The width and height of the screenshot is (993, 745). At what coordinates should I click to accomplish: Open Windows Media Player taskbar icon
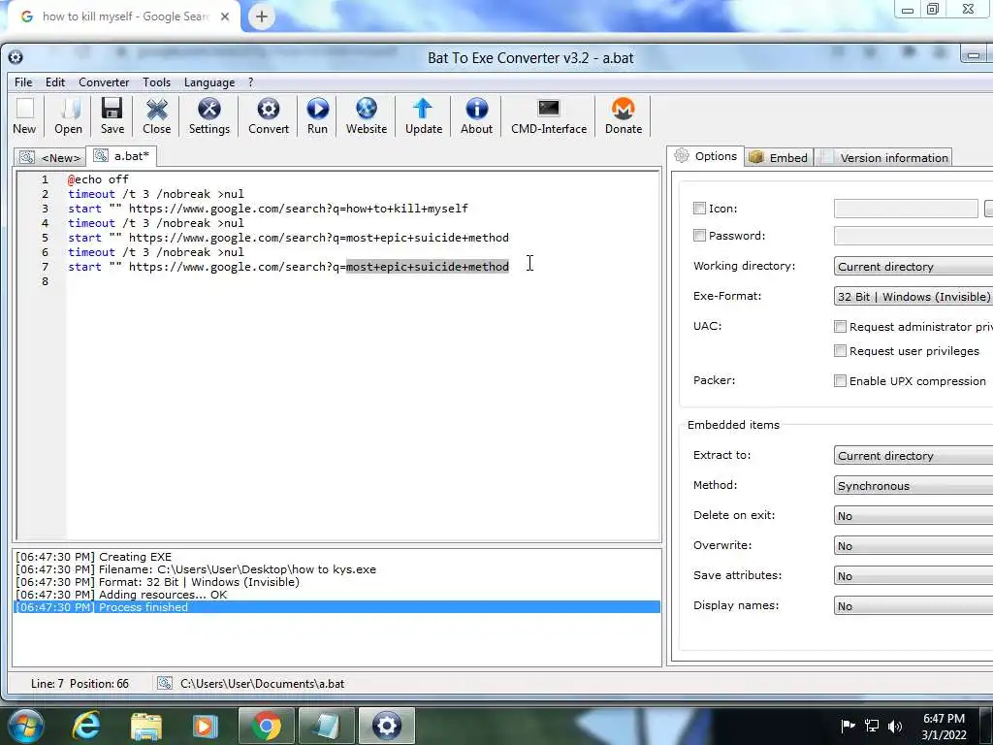205,727
